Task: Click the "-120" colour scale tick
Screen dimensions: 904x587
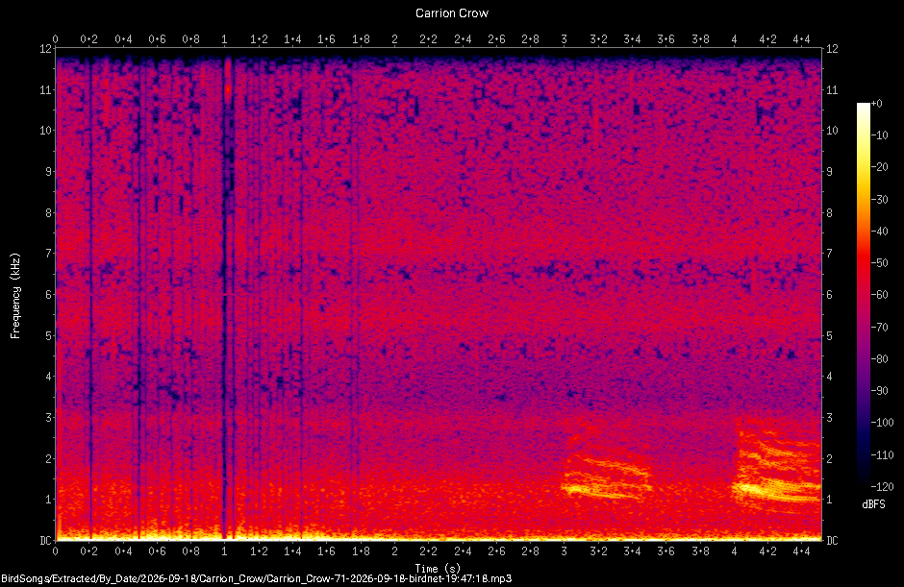Action: (882, 487)
